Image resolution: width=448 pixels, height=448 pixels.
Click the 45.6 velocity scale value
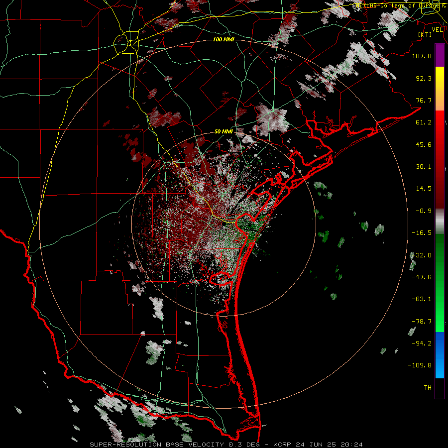pyautogui.click(x=424, y=144)
